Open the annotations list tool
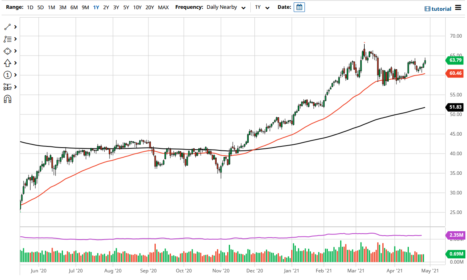467x280 pixels. click(x=8, y=39)
